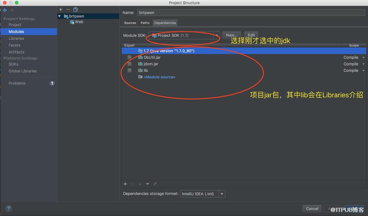The height and width of the screenshot is (216, 368).
Task: Remove selected module with minus icon
Action: [68, 9]
